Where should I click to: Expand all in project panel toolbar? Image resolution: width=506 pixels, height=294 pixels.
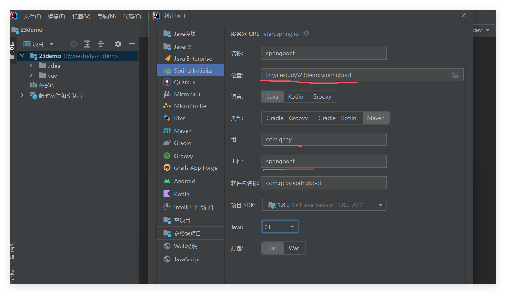[x=87, y=44]
